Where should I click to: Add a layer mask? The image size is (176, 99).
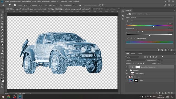[159, 93]
